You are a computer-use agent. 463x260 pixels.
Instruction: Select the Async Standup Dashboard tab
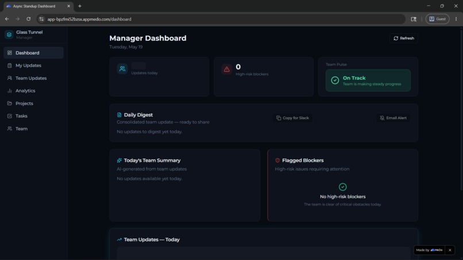tap(38, 6)
